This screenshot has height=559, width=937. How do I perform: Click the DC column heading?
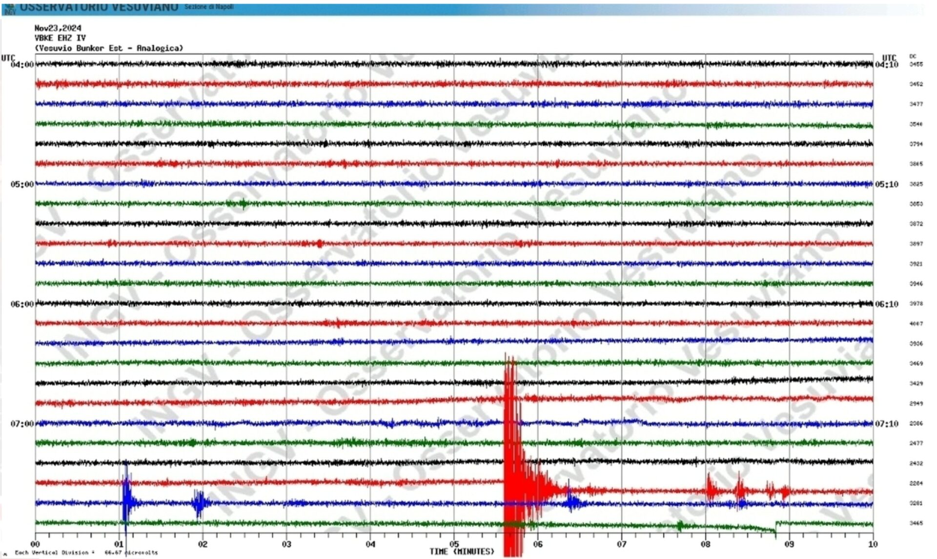coord(913,57)
